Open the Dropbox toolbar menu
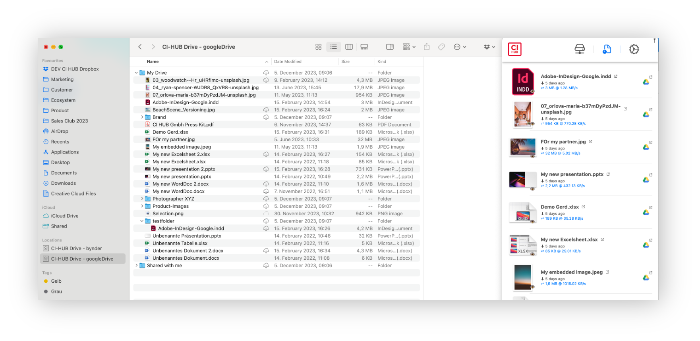Image resolution: width=700 pixels, height=341 pixels. (x=489, y=47)
